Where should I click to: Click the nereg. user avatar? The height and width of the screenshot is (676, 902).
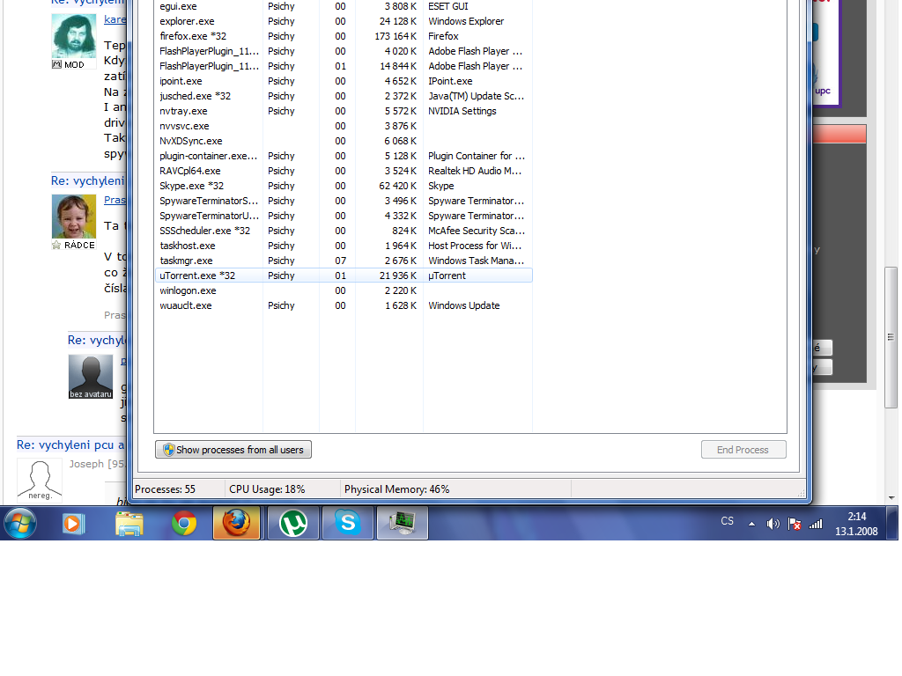39,481
